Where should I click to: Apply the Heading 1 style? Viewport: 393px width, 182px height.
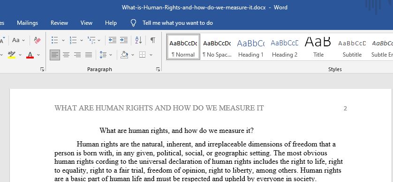click(250, 47)
